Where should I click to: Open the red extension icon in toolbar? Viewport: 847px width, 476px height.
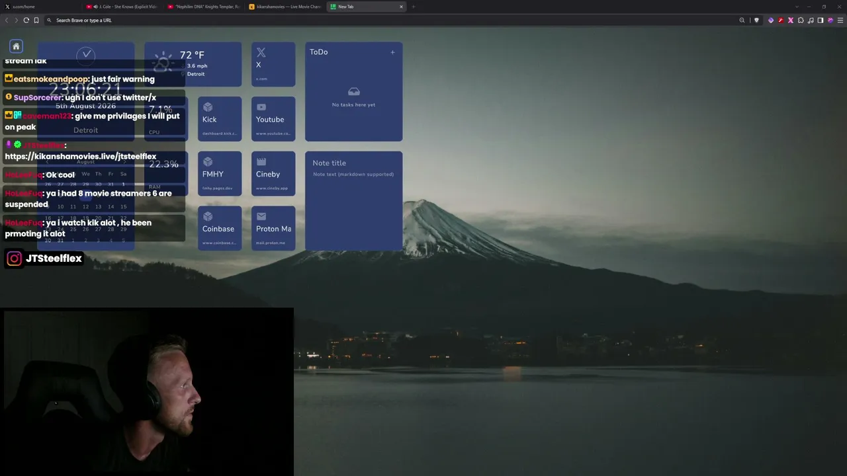pyautogui.click(x=780, y=20)
